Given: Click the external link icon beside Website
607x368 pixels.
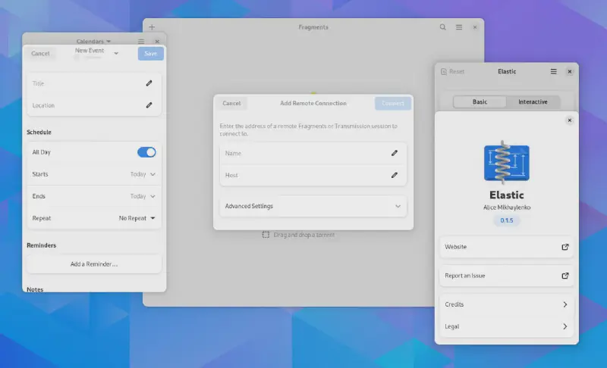Looking at the screenshot, I should click(x=565, y=247).
